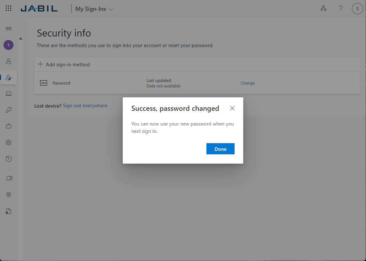Close the password changed dialog
The height and width of the screenshot is (261, 366).
(x=232, y=108)
